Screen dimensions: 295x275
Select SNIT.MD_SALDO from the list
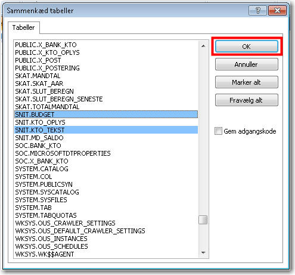tap(106, 138)
